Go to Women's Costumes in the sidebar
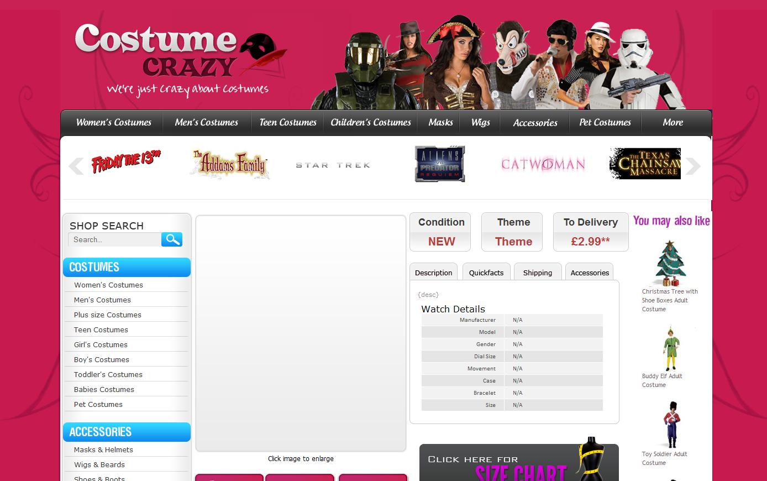 point(108,285)
